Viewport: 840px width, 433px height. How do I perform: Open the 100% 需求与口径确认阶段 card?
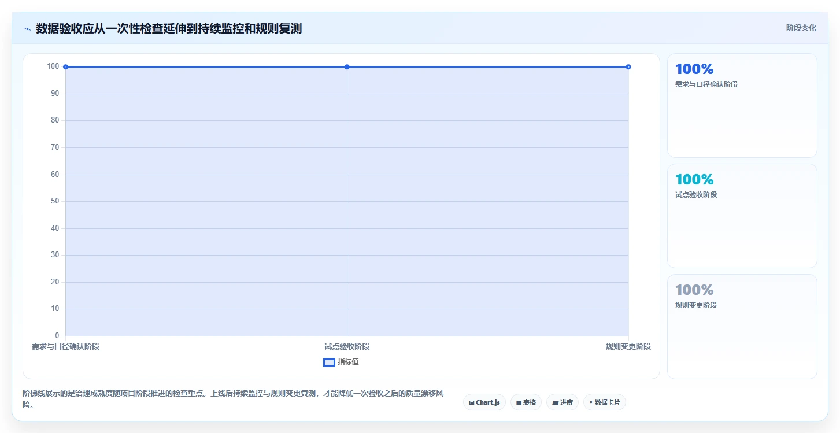tap(742, 106)
